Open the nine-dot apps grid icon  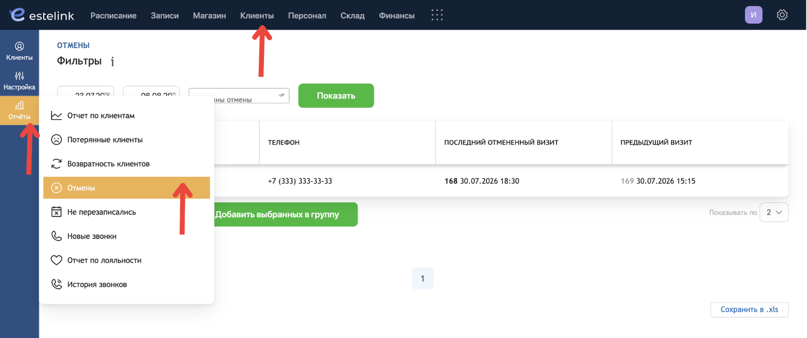[437, 15]
